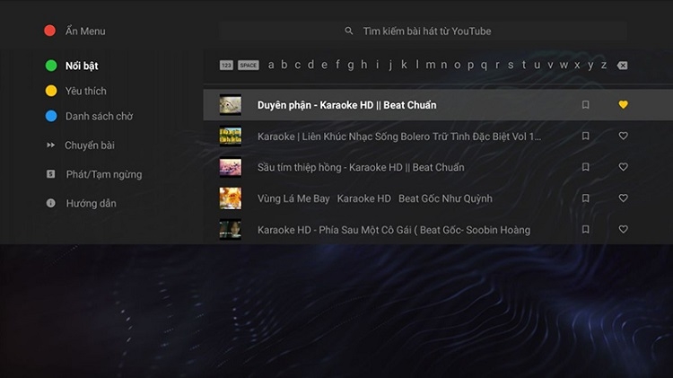Click the YouTube song search field
Image resolution: width=673 pixels, height=378 pixels.
tap(423, 31)
